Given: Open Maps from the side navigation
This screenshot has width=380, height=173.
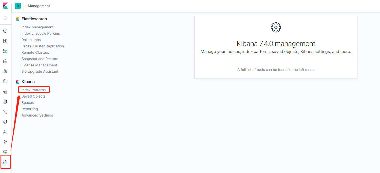Looking at the screenshot, I should (5, 71).
